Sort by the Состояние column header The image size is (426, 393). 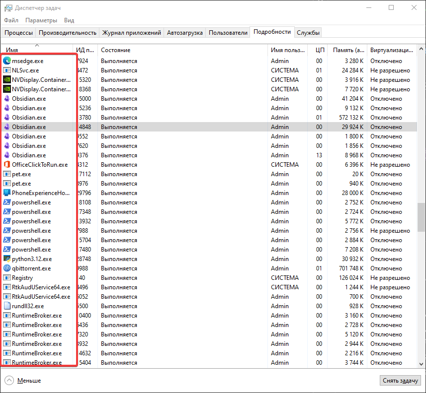182,50
